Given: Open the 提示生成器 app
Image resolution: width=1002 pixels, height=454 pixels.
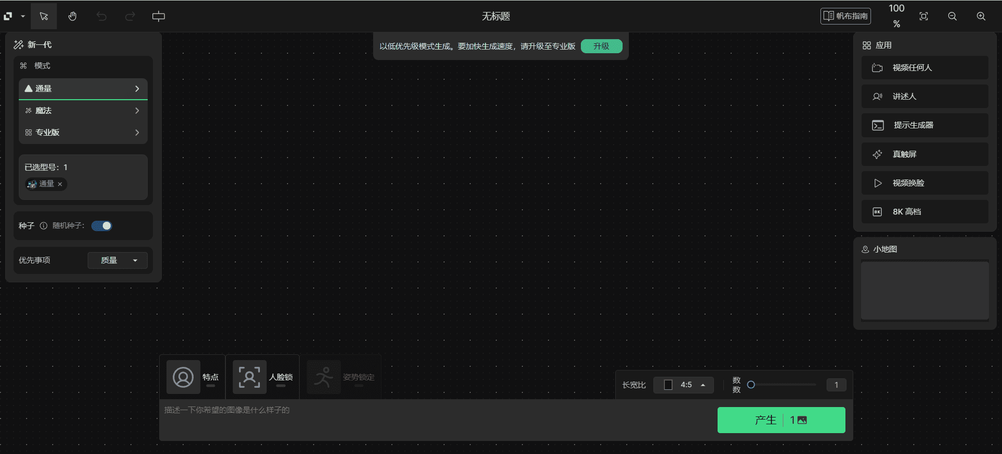Looking at the screenshot, I should click(925, 125).
